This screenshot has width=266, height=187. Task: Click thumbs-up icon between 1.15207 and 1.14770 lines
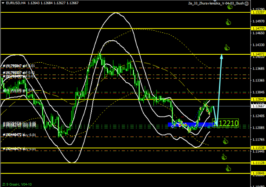click(228, 21)
